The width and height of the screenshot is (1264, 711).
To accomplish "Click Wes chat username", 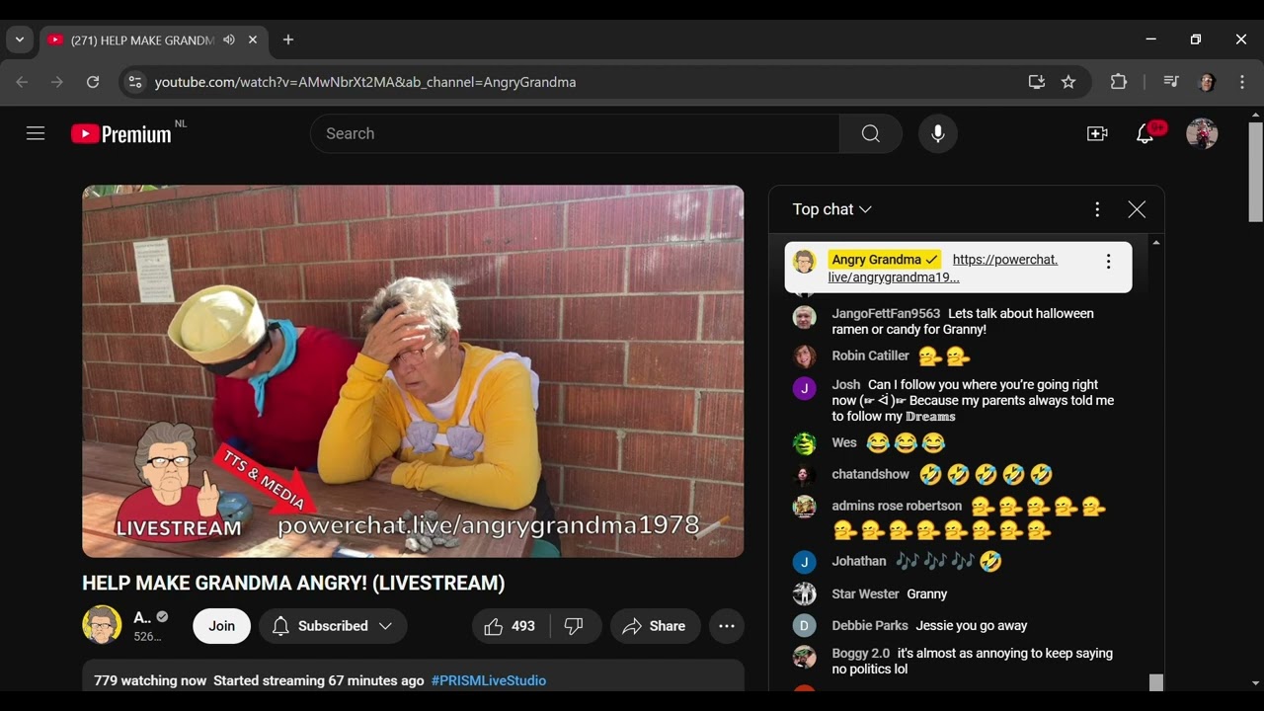I will click(x=844, y=442).
